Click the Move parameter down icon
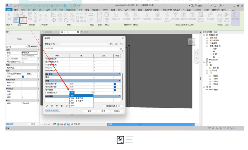The height and width of the screenshot is (150, 248). [x=67, y=106]
